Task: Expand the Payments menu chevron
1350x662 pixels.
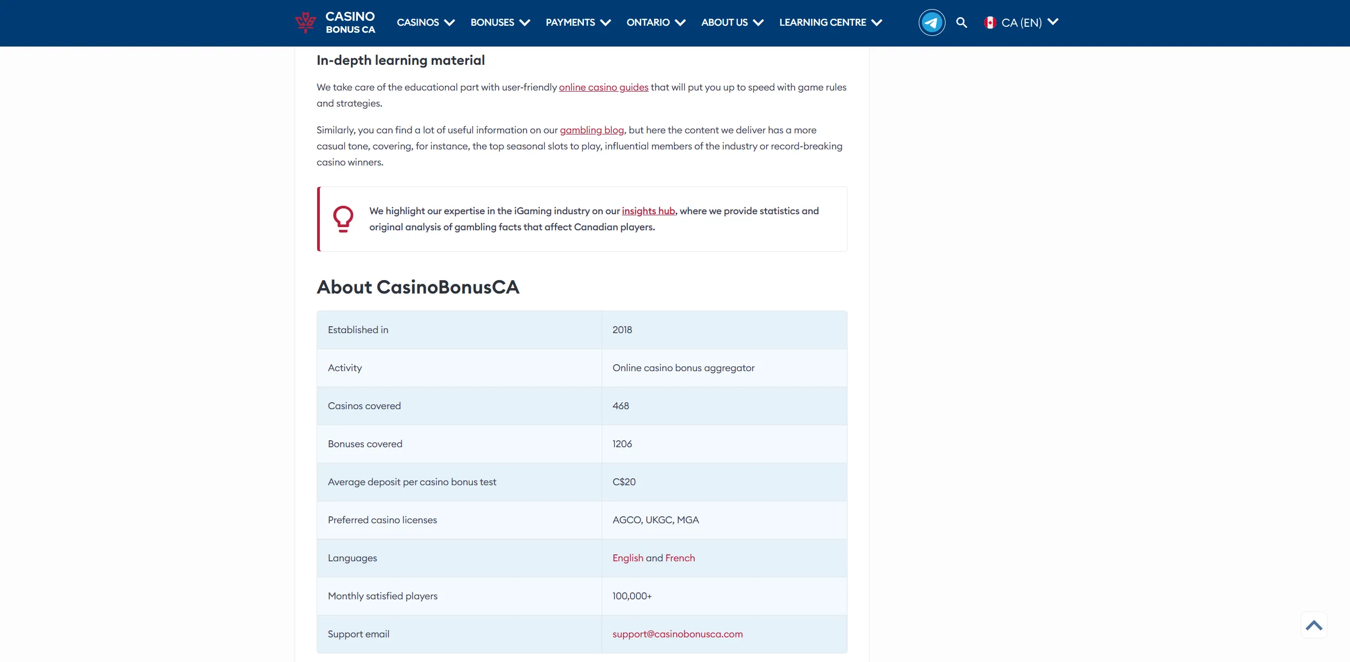Action: [x=605, y=22]
